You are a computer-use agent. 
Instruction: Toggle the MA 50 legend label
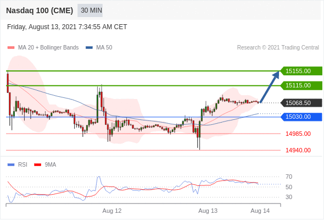coord(104,48)
